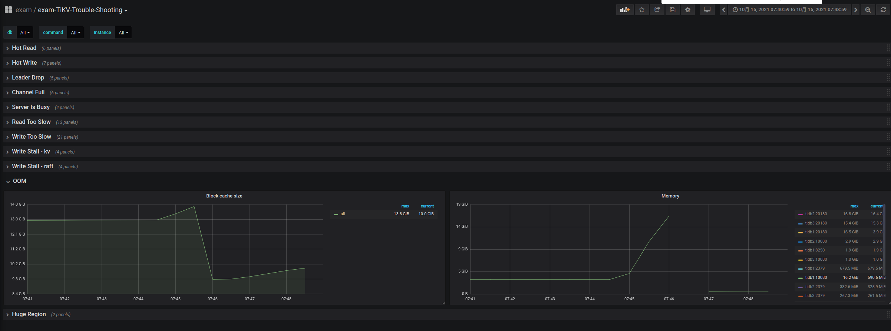Open the Instance variable dropdown

tap(123, 33)
